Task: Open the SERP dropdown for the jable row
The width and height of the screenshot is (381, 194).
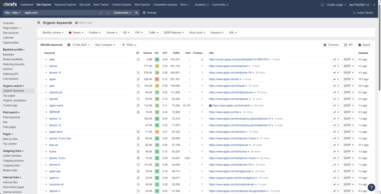Action: [348, 59]
